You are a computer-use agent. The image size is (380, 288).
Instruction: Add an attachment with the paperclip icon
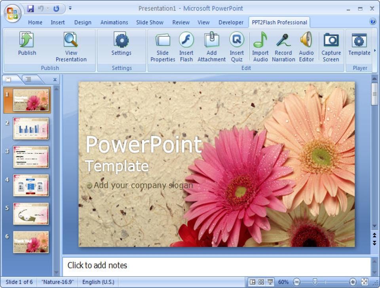point(211,40)
